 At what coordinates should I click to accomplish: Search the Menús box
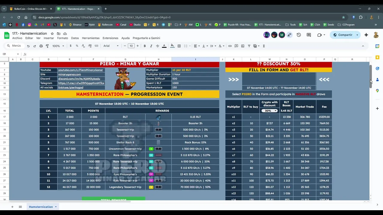(x=14, y=46)
